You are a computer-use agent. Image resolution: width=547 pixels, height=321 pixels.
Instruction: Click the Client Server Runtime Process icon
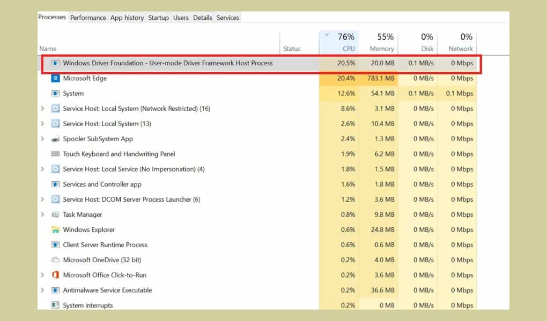pyautogui.click(x=55, y=244)
